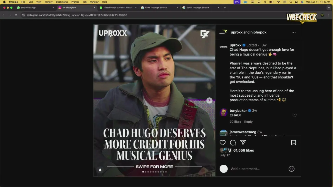
Task: Click tonybaker's avatar thumbnail
Action: point(223,112)
